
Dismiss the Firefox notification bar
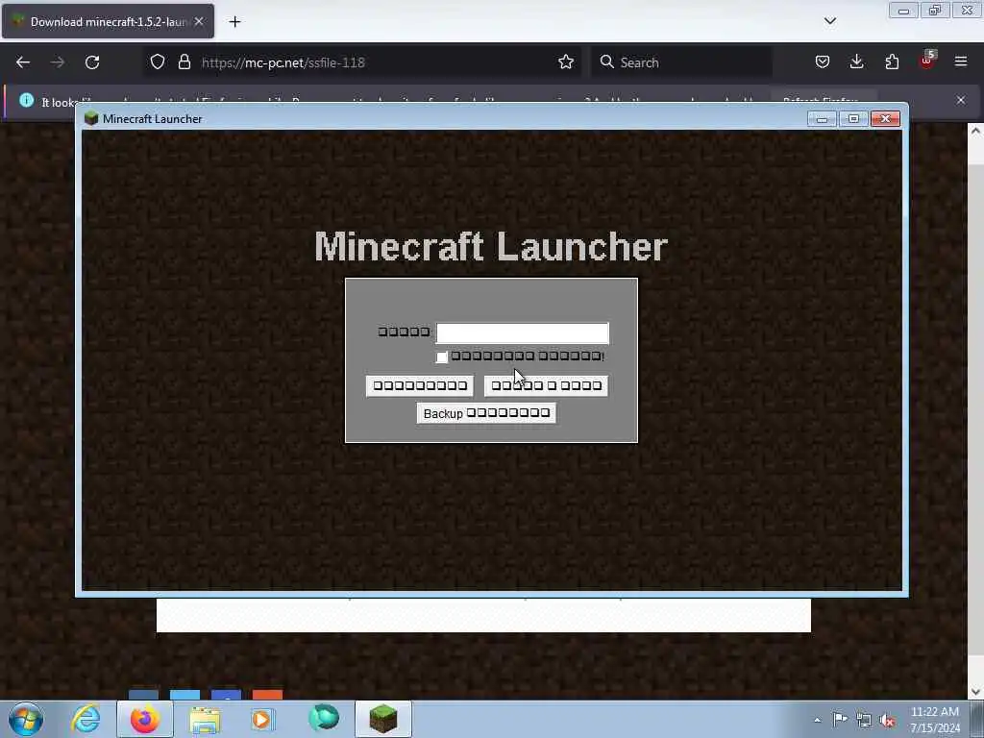click(961, 100)
